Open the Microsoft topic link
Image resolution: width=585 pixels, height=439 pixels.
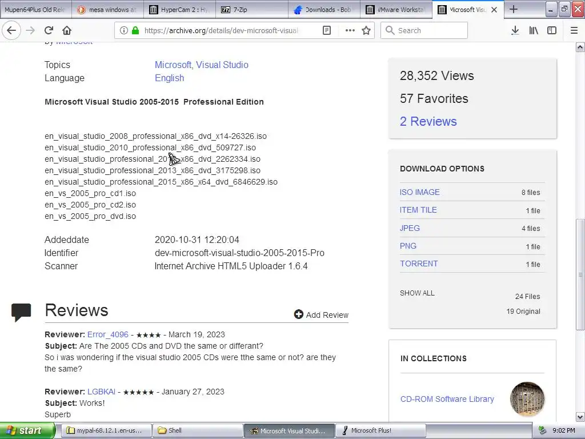pos(173,65)
